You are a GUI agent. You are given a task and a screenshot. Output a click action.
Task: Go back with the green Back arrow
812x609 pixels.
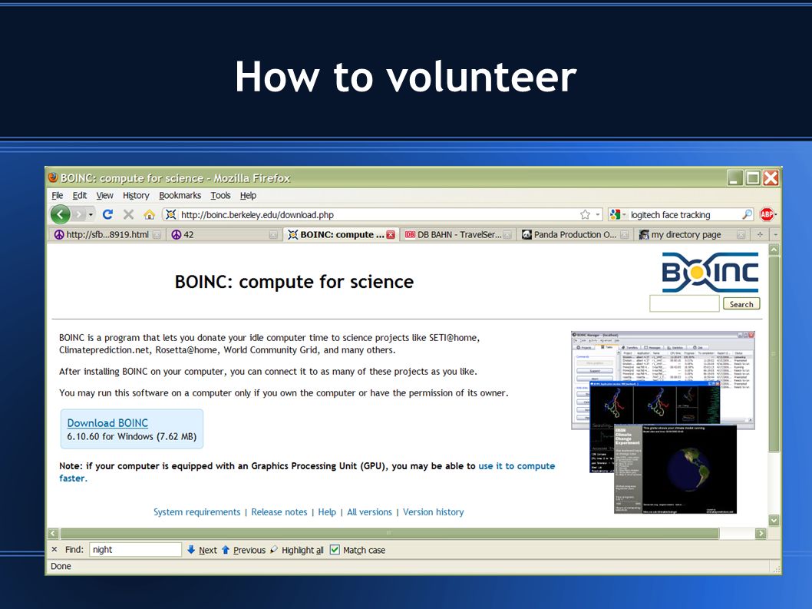61,214
